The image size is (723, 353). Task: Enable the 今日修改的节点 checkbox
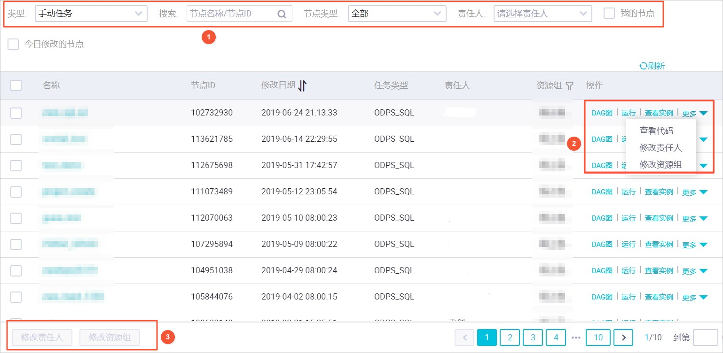13,44
